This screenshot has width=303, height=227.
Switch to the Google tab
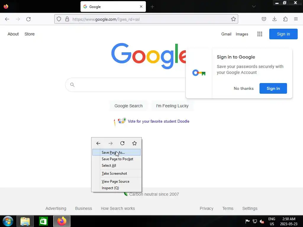coord(113,7)
